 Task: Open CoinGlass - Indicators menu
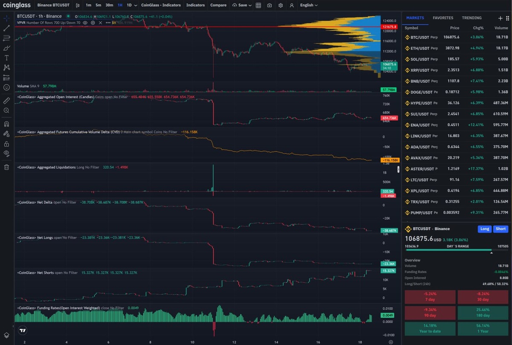pyautogui.click(x=161, y=5)
